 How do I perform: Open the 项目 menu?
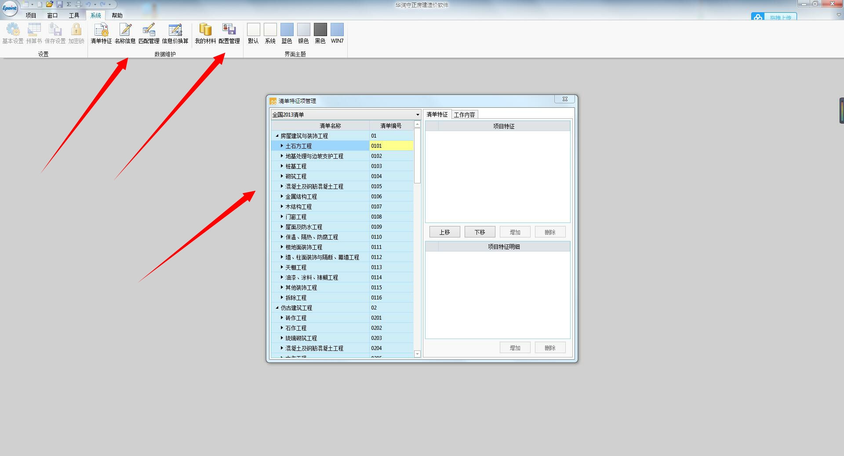31,15
